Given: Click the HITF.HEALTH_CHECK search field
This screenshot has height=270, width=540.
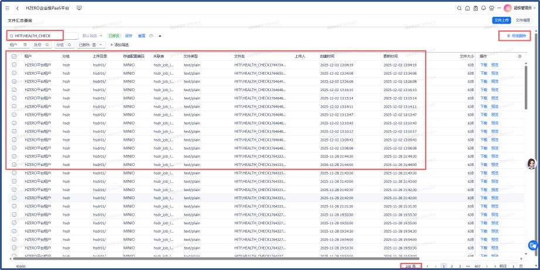Looking at the screenshot, I should pyautogui.click(x=41, y=36).
